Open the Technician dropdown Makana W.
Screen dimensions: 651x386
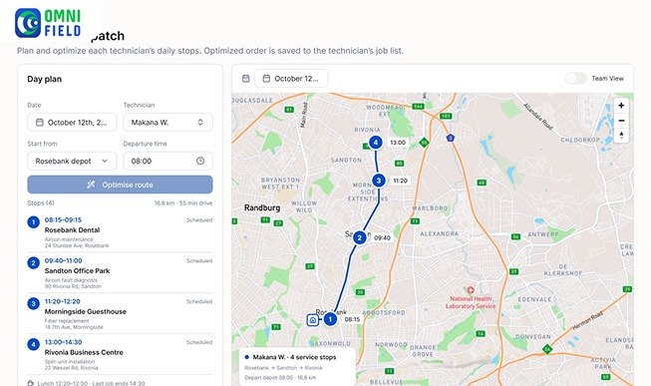(x=168, y=122)
